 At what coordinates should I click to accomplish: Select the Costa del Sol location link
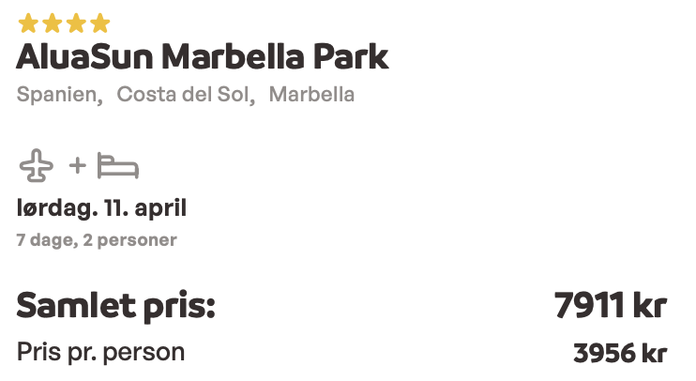pyautogui.click(x=186, y=95)
